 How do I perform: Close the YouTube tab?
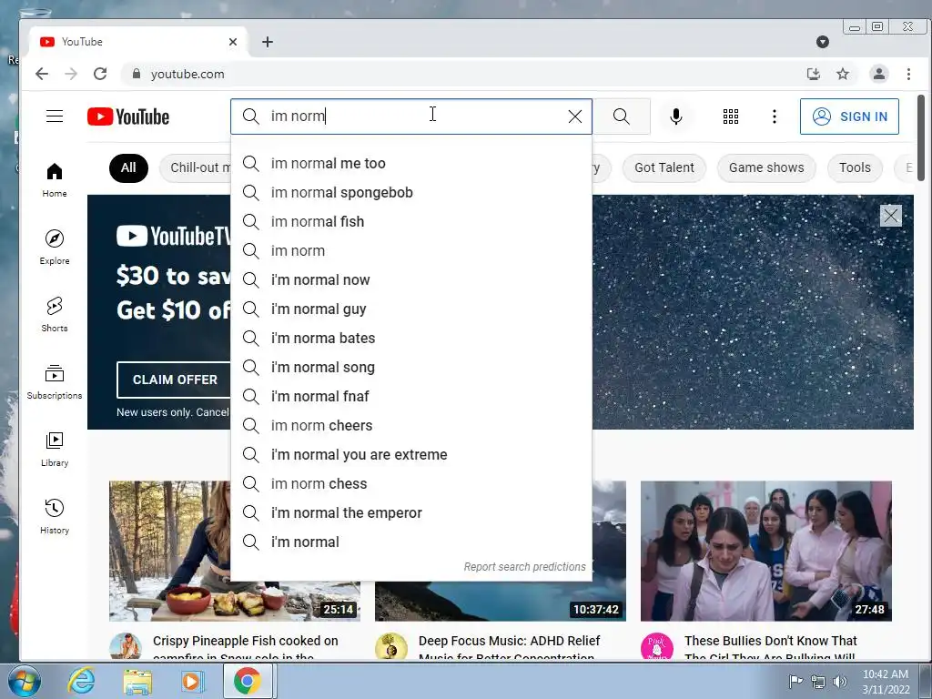[x=233, y=42]
